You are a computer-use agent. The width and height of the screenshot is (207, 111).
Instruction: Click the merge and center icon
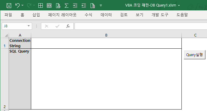(49, 6)
